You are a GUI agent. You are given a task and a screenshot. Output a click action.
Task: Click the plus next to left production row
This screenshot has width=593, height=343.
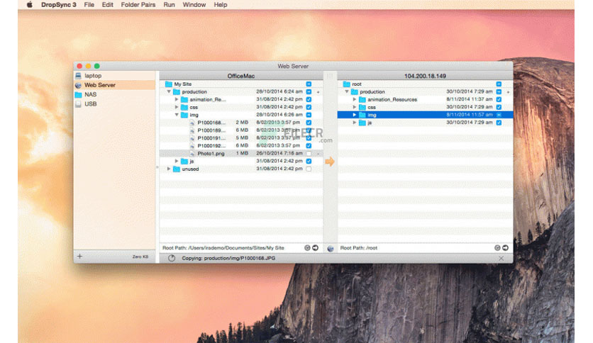(x=318, y=92)
